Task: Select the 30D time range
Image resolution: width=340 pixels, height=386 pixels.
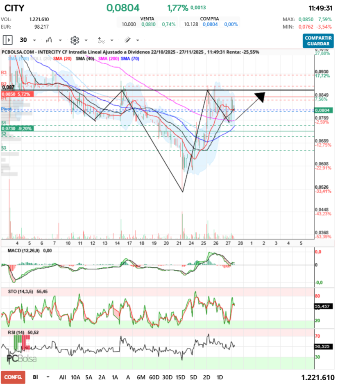Action: [167, 377]
